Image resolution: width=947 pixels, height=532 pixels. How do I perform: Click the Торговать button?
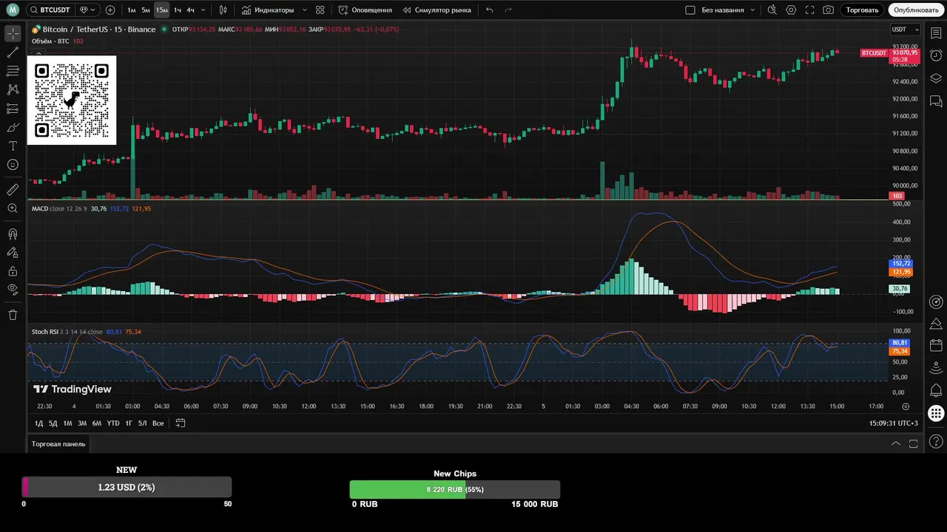[863, 10]
